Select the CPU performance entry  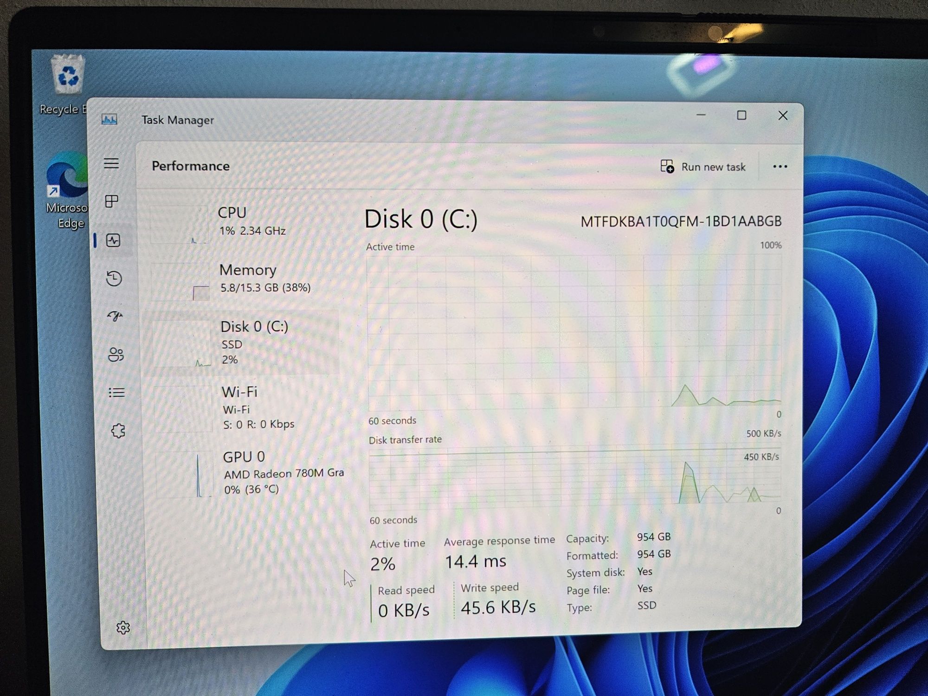point(242,224)
